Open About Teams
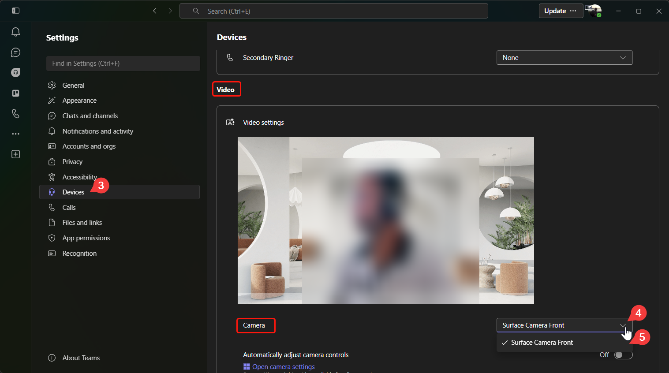The image size is (669, 373). 120,358
